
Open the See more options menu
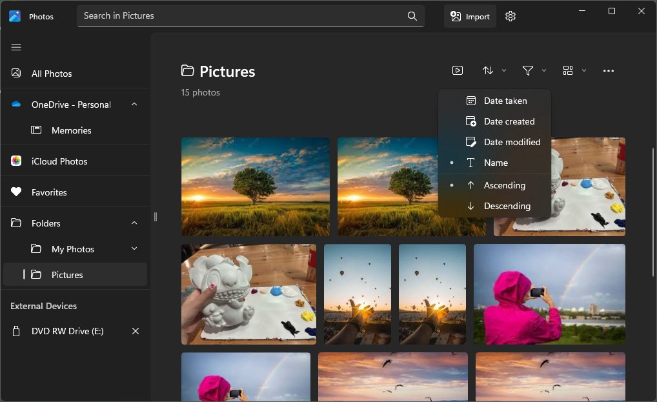[608, 70]
